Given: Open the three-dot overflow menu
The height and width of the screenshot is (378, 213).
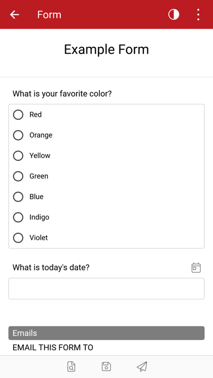Looking at the screenshot, I should click(x=198, y=15).
